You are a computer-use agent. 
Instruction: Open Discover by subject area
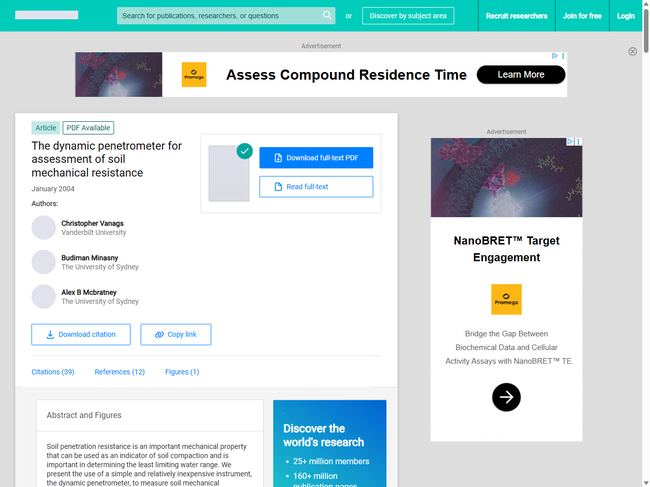[408, 16]
